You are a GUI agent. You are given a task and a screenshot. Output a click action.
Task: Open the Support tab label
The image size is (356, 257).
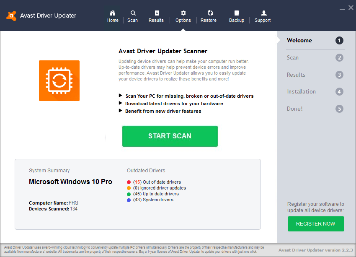click(x=263, y=20)
